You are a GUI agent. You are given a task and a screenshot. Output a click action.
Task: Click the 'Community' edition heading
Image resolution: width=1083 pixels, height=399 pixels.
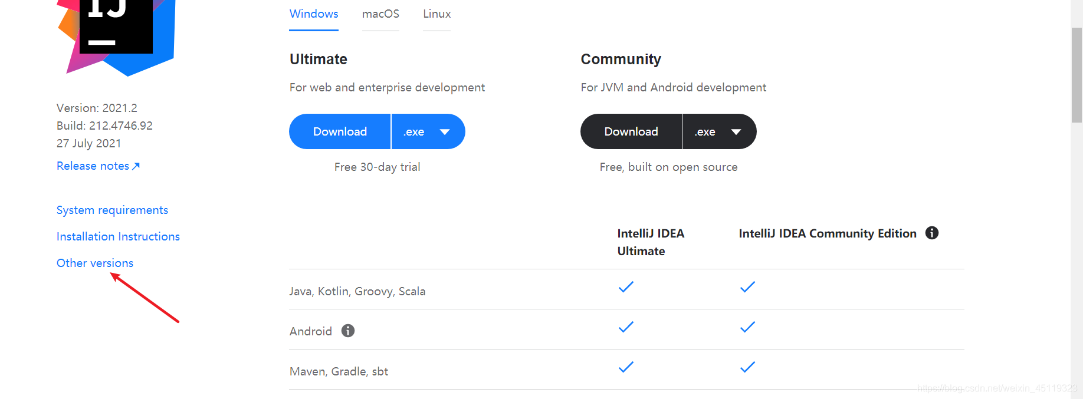tap(621, 60)
